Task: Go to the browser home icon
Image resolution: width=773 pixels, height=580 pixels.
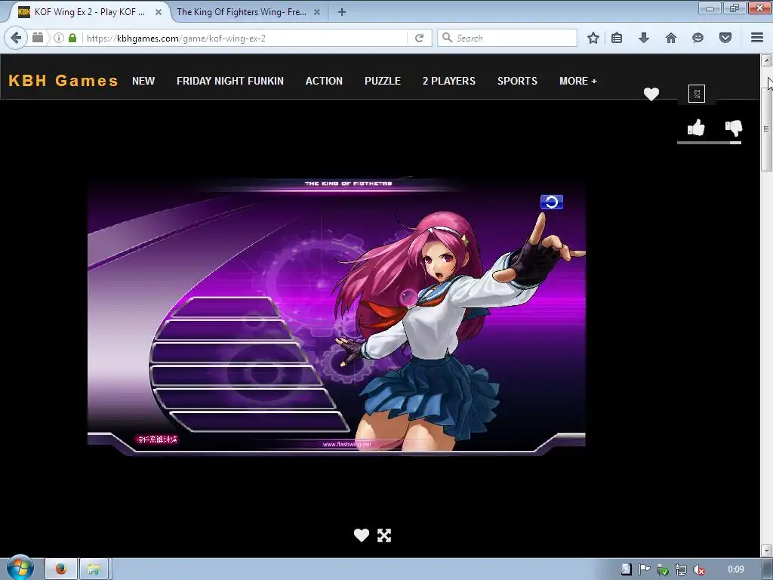Action: pos(671,38)
